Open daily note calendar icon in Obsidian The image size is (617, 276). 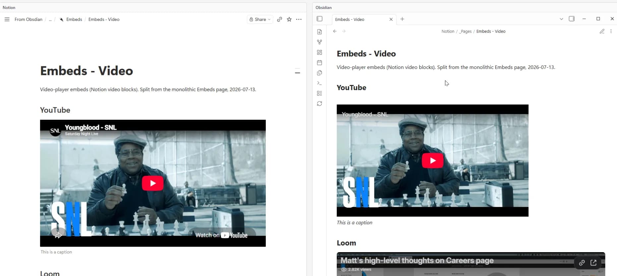(319, 63)
